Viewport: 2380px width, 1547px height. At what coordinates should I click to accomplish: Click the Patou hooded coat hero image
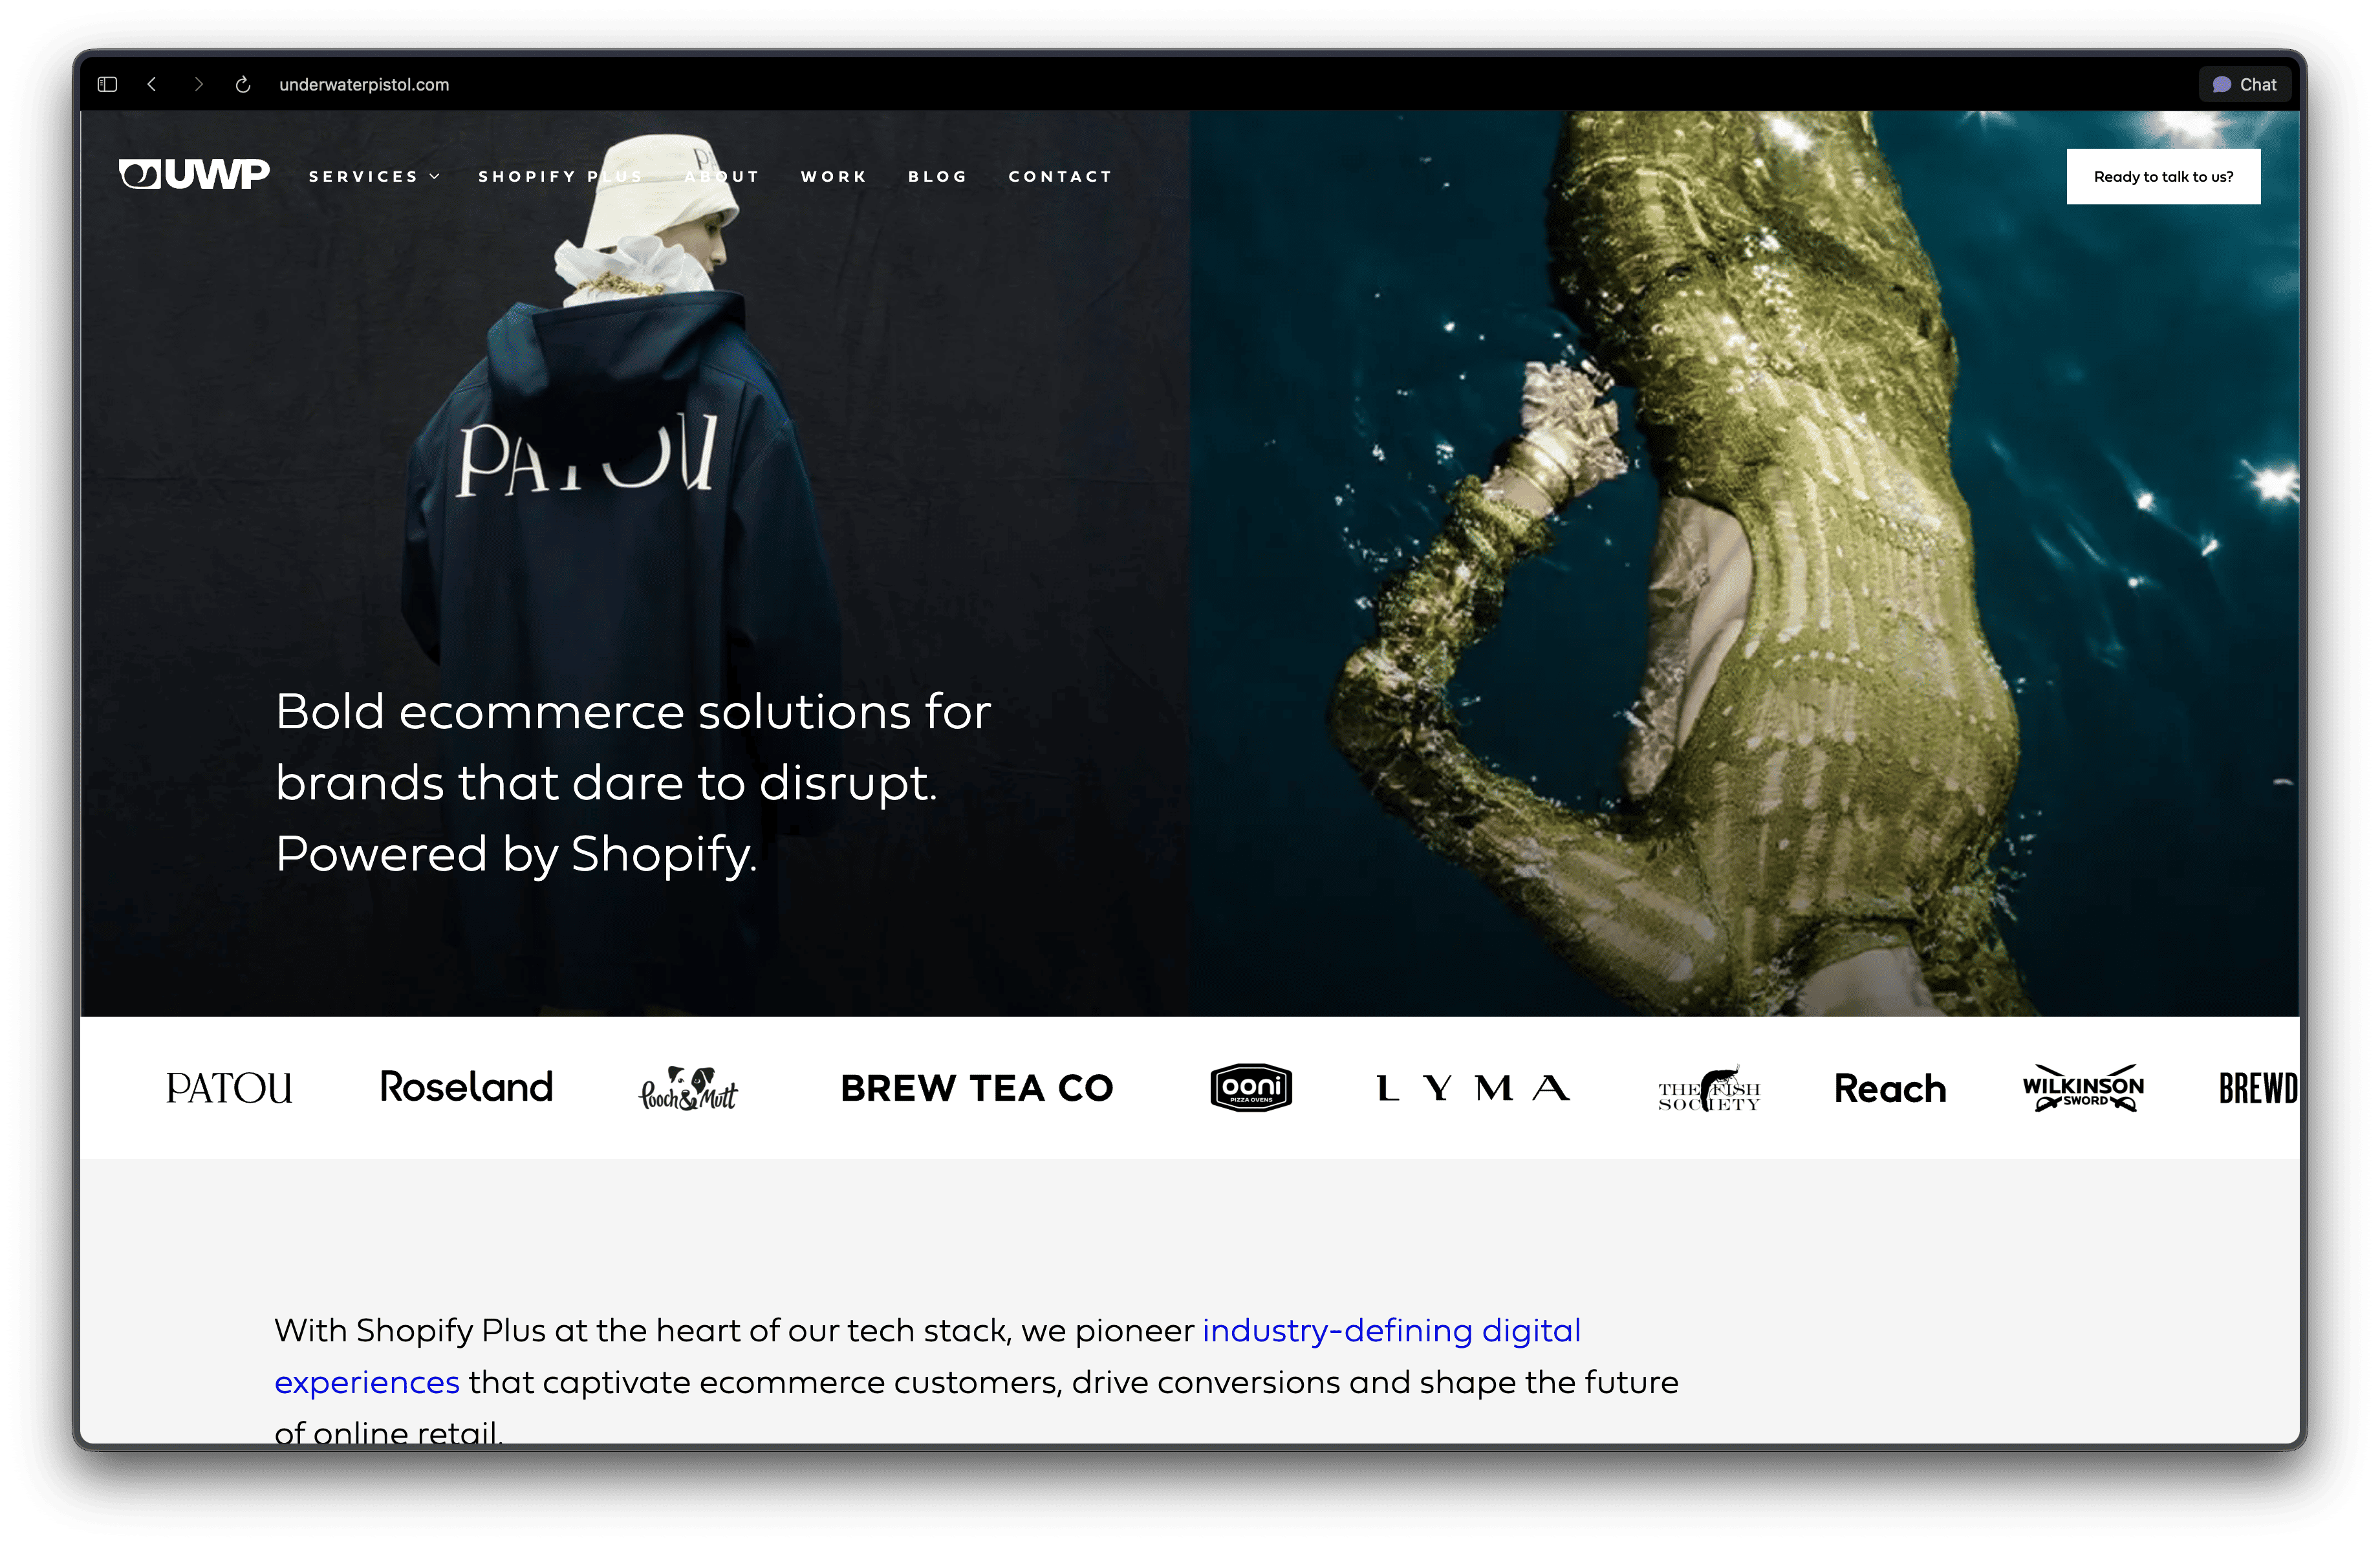(635, 563)
